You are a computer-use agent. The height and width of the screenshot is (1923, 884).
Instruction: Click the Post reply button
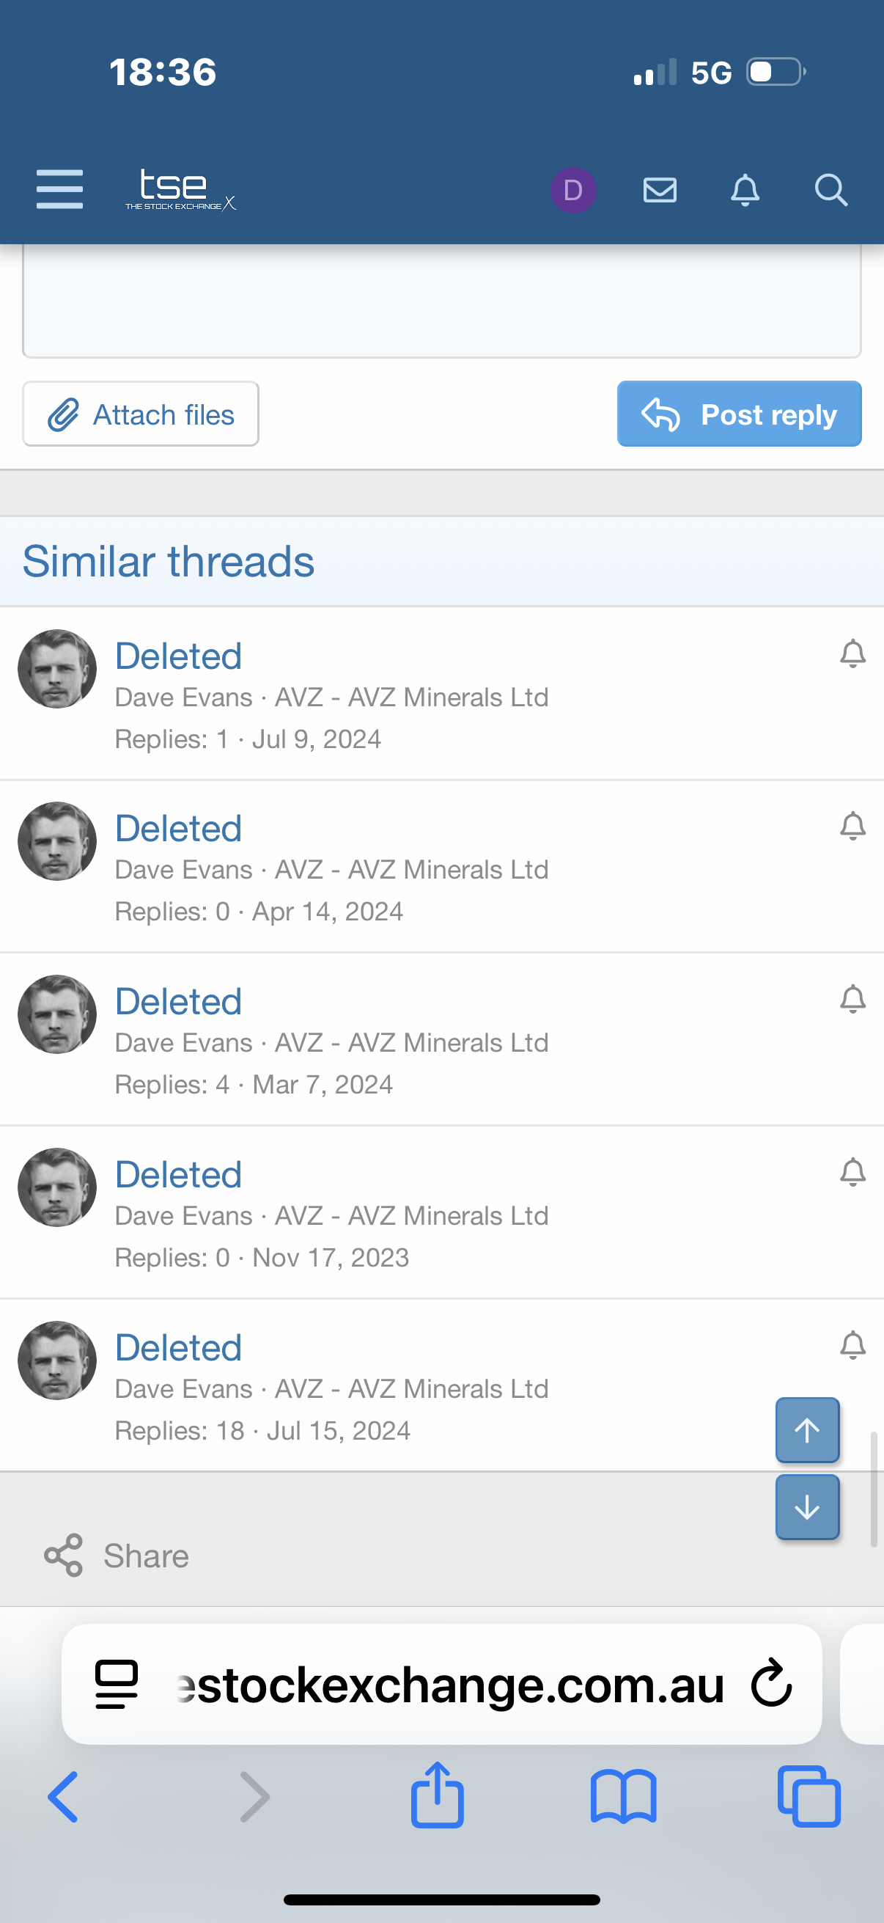739,414
